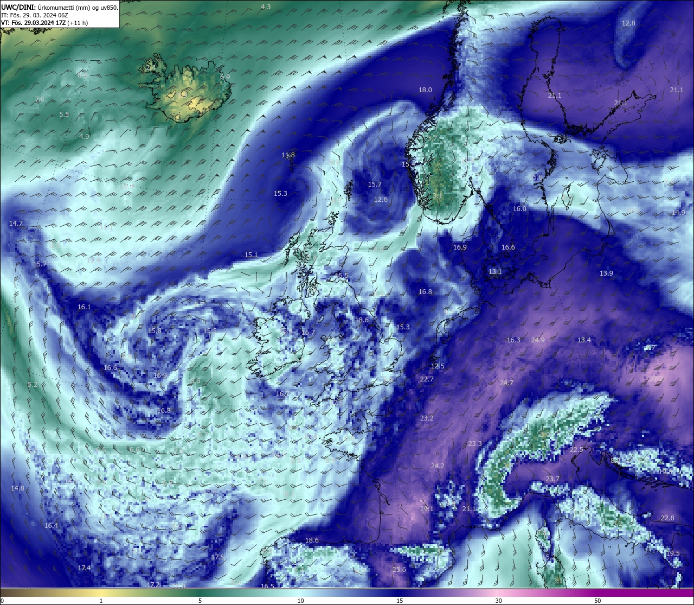Click the 15.1 value label

tap(251, 255)
